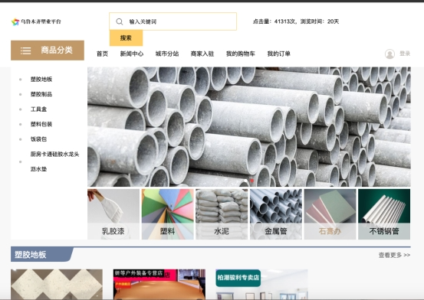Select 厨房卡通硅胶水龙头 category

pos(54,161)
